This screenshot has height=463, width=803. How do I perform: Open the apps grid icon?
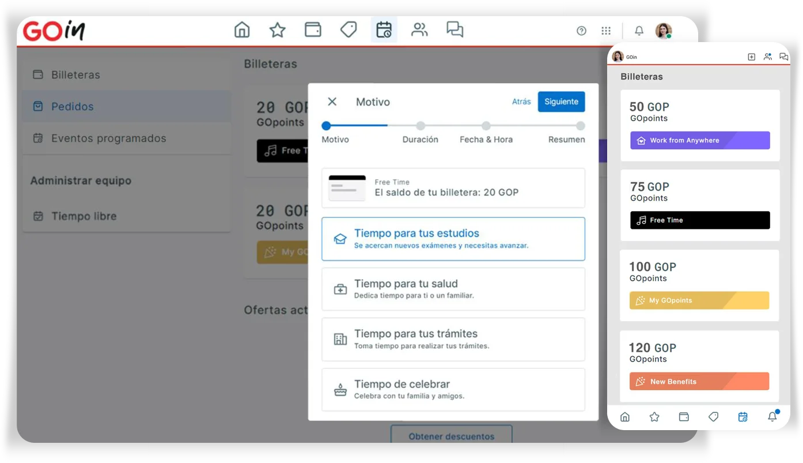click(x=606, y=31)
